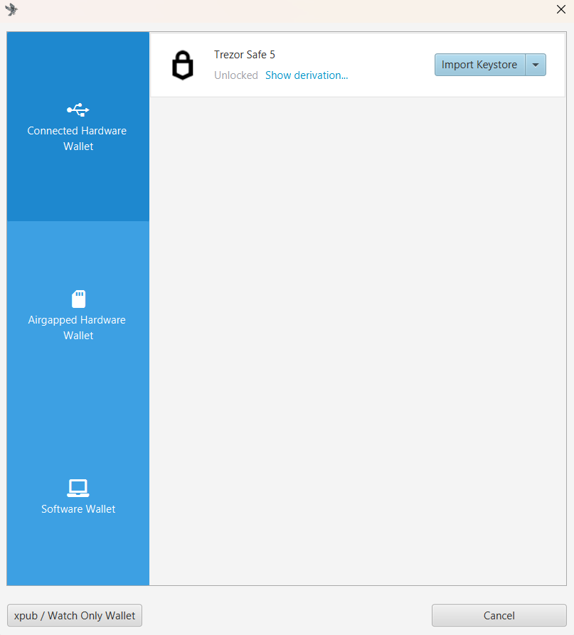Click the Unlocked status text
The width and height of the screenshot is (574, 635).
[x=235, y=75]
